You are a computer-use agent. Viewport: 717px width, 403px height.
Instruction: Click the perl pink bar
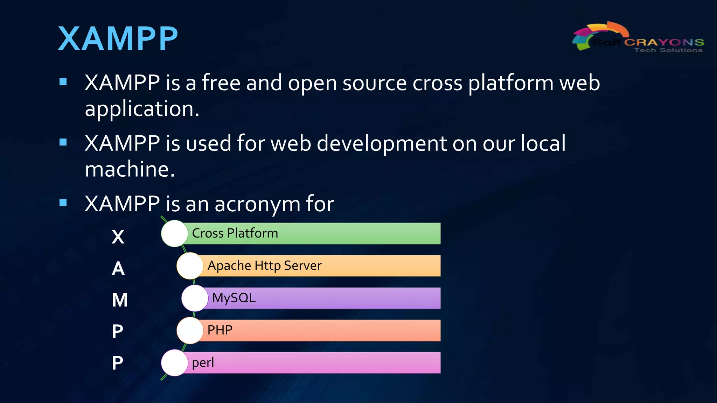[311, 363]
